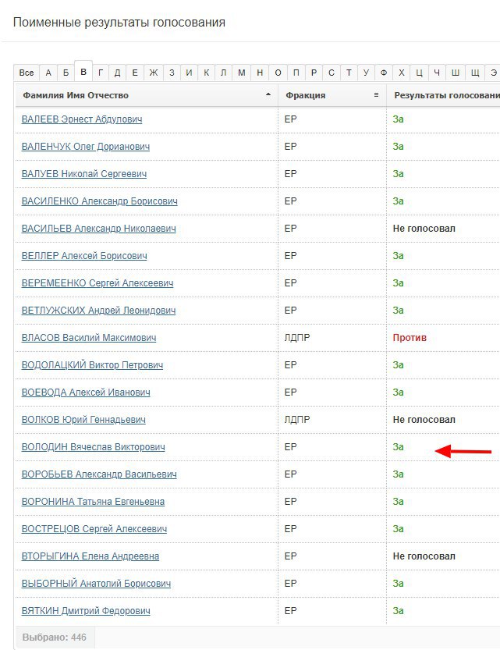Screen dimensions: 500x650
Task: Click За result in ВЯТКИН row
Action: 398,611
